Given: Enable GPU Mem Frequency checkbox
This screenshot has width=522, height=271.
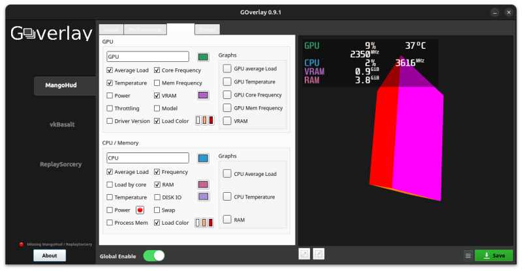Looking at the screenshot, I should click(157, 83).
